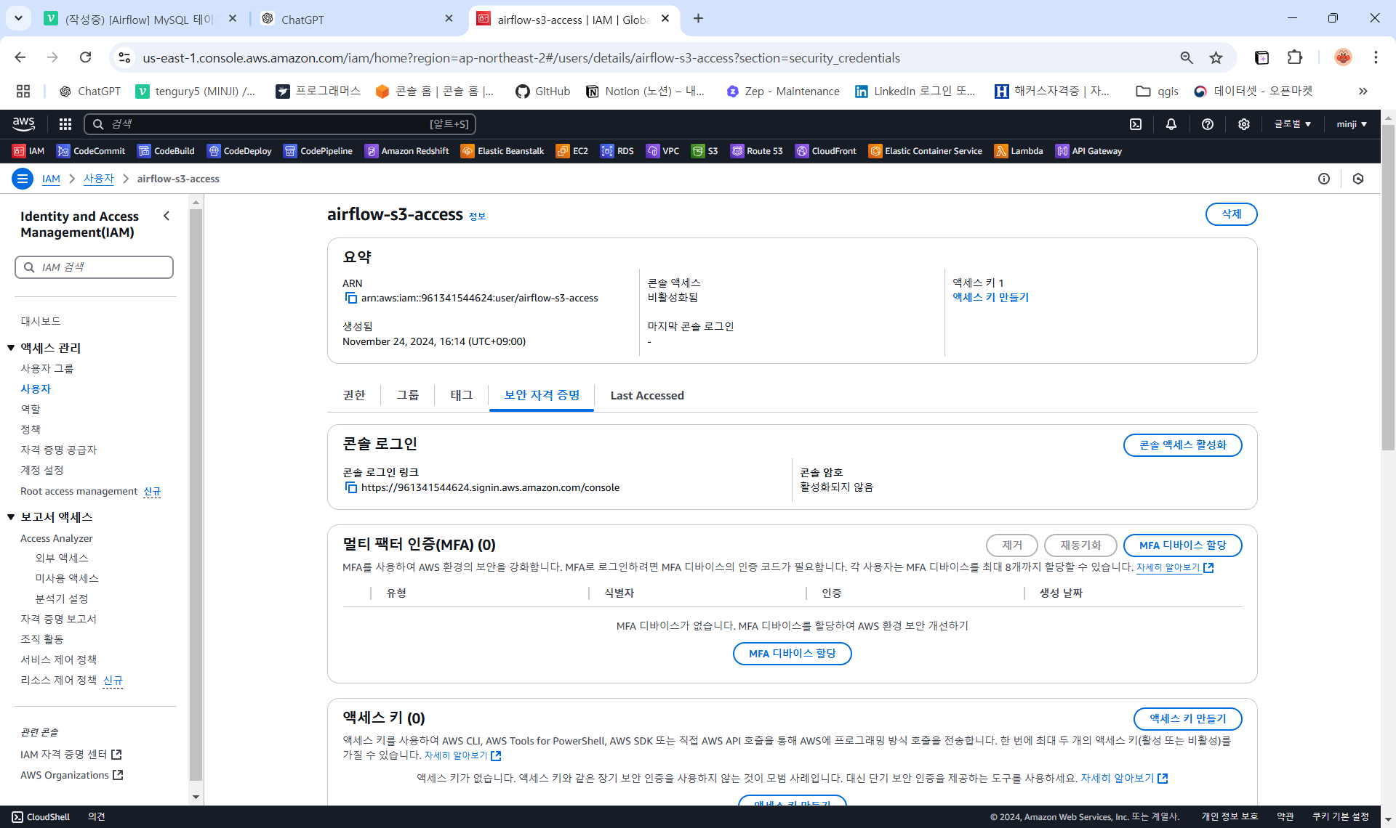
Task: Copy the ARN with the copy icon
Action: pos(350,299)
